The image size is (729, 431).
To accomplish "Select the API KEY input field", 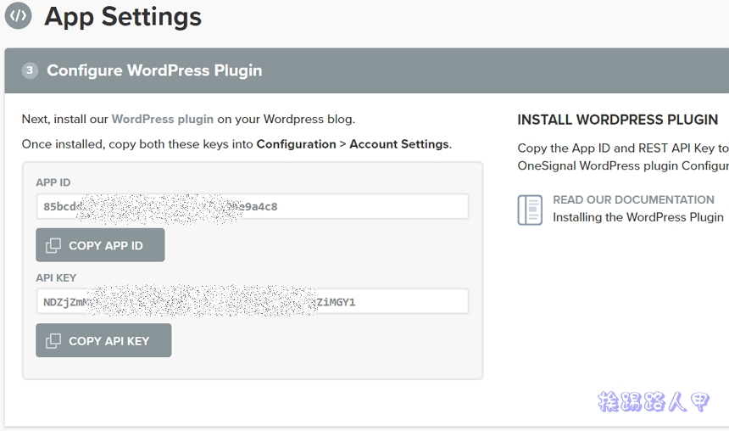I will click(253, 301).
